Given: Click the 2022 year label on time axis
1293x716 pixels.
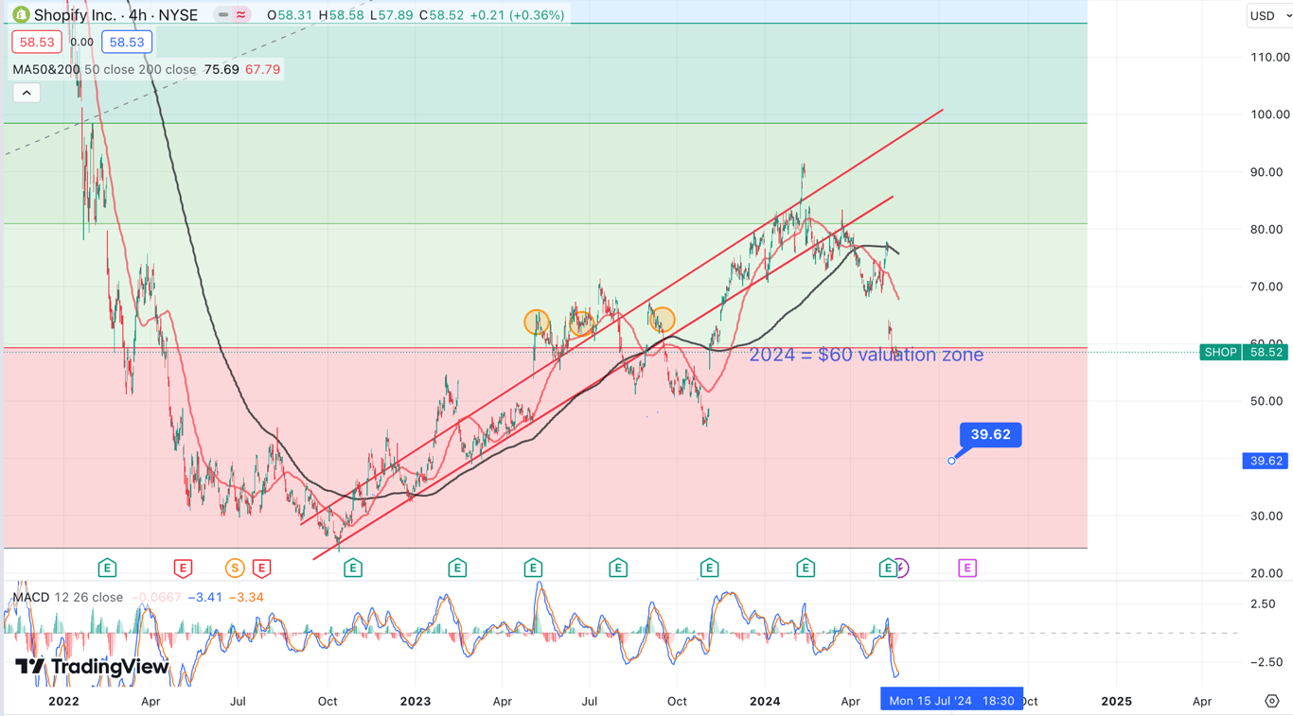Looking at the screenshot, I should [x=63, y=701].
